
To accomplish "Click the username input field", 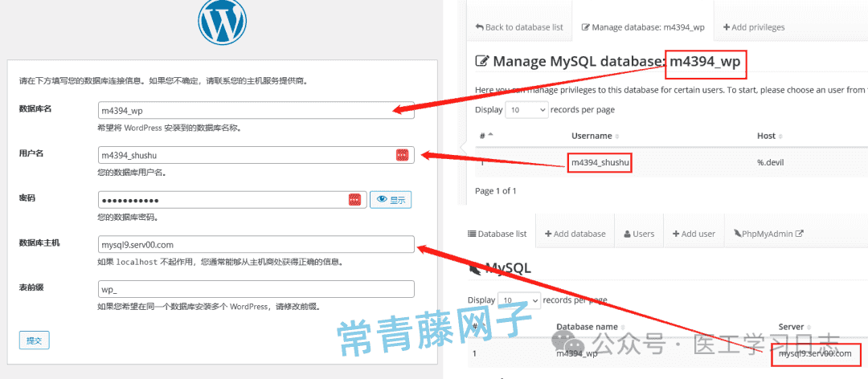I will (256, 155).
